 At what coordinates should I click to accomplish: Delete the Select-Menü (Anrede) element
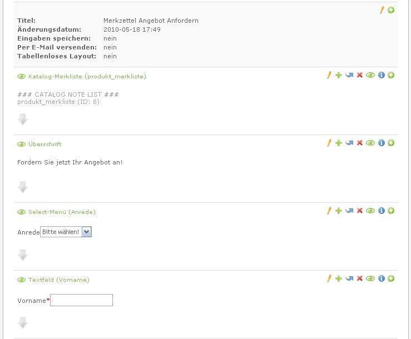[360, 211]
